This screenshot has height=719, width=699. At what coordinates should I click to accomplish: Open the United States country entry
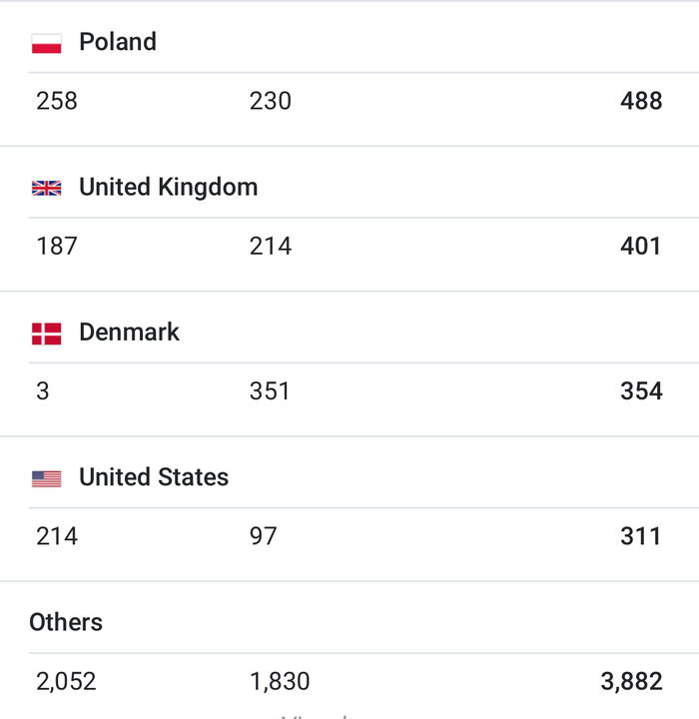(154, 477)
